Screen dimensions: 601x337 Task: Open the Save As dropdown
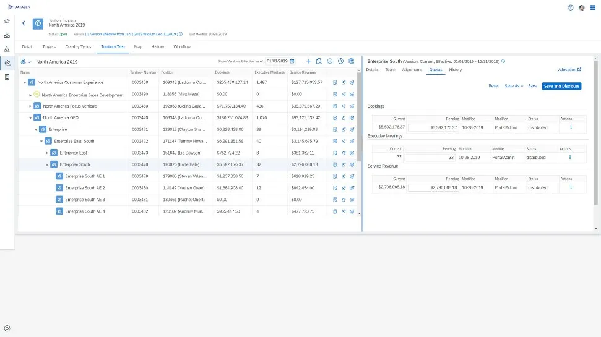[x=514, y=86]
